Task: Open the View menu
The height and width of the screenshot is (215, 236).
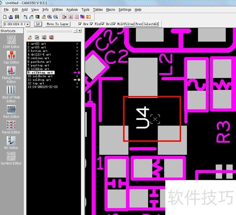Action: [x=35, y=10]
